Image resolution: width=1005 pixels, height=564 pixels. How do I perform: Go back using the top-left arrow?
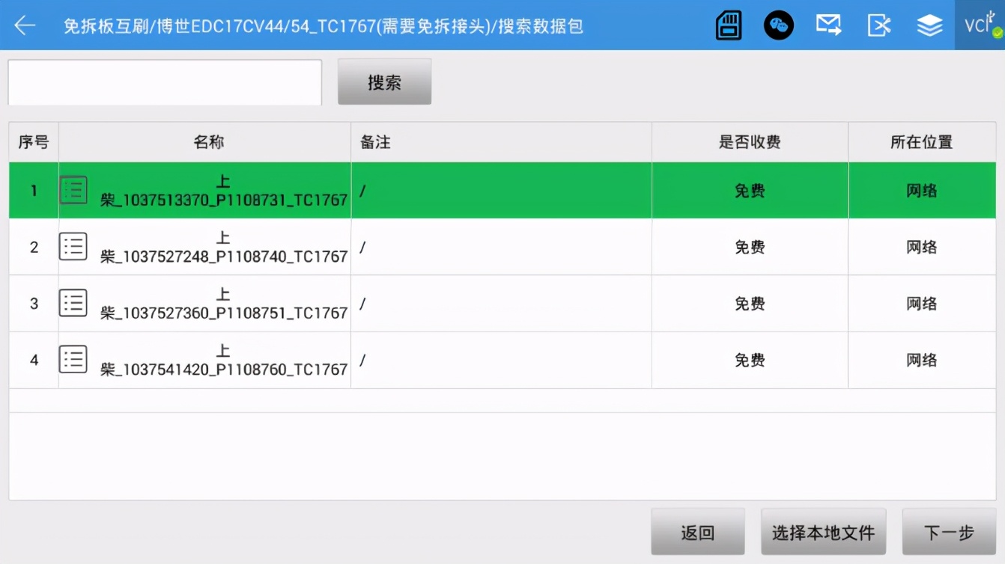click(25, 25)
